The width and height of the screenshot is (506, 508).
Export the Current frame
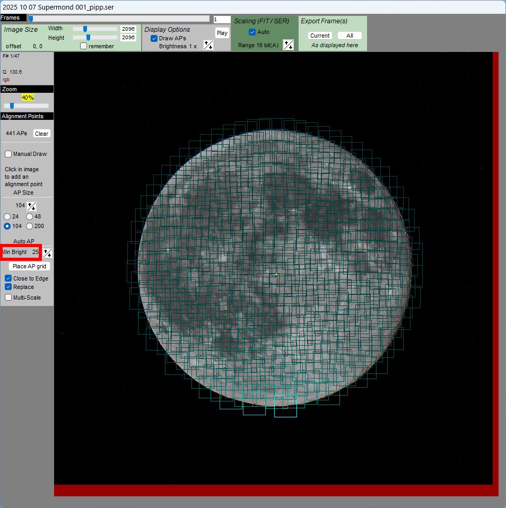[320, 36]
